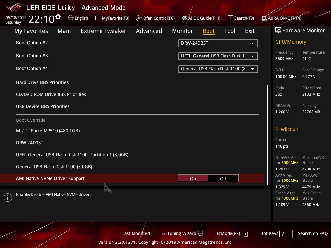331x248 pixels.
Task: Open Boot Option #3 dropdown
Action: click(x=218, y=56)
